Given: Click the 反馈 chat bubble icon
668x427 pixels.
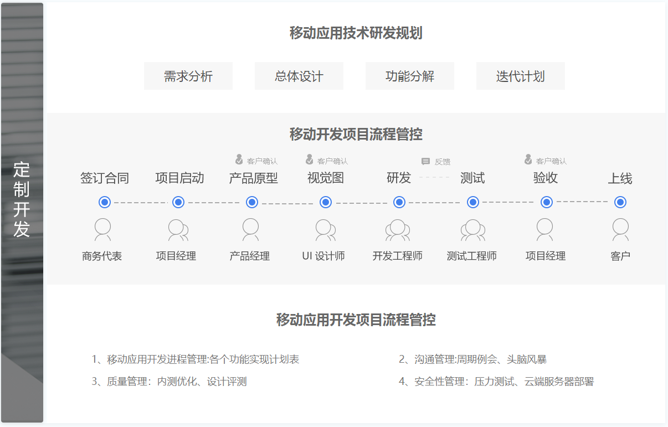Looking at the screenshot, I should pos(425,162).
